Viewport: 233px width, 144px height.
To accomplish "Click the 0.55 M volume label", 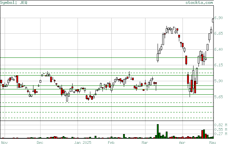I will coord(221,129).
